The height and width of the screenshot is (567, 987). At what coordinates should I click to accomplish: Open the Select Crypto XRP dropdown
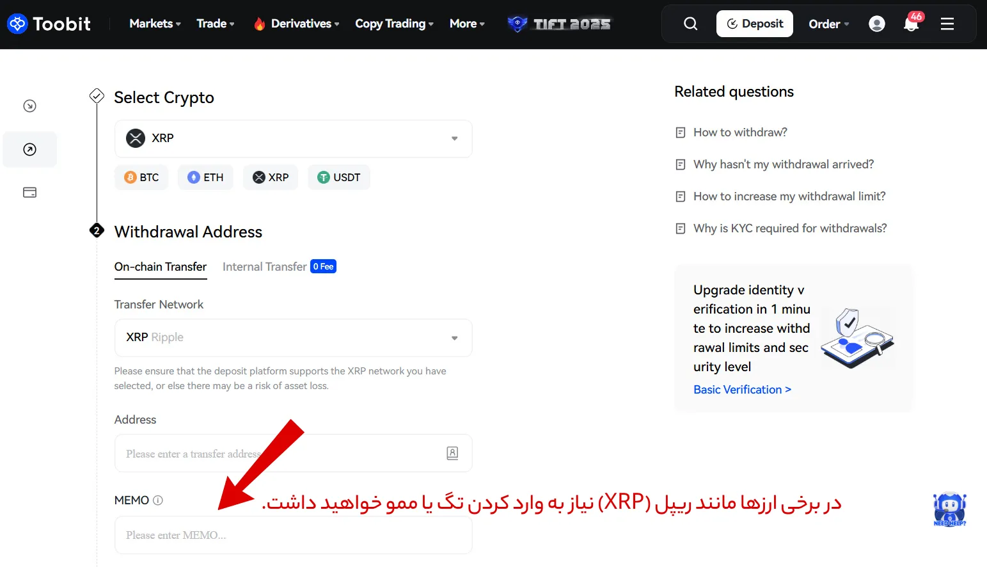coord(294,139)
